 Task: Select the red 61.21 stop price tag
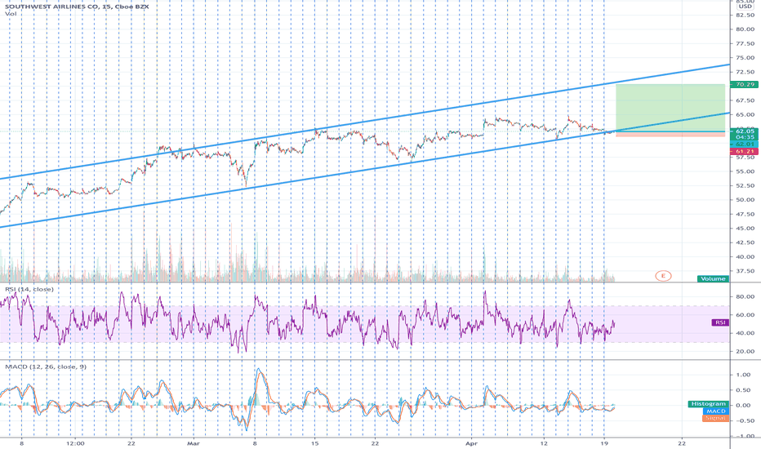(745, 152)
